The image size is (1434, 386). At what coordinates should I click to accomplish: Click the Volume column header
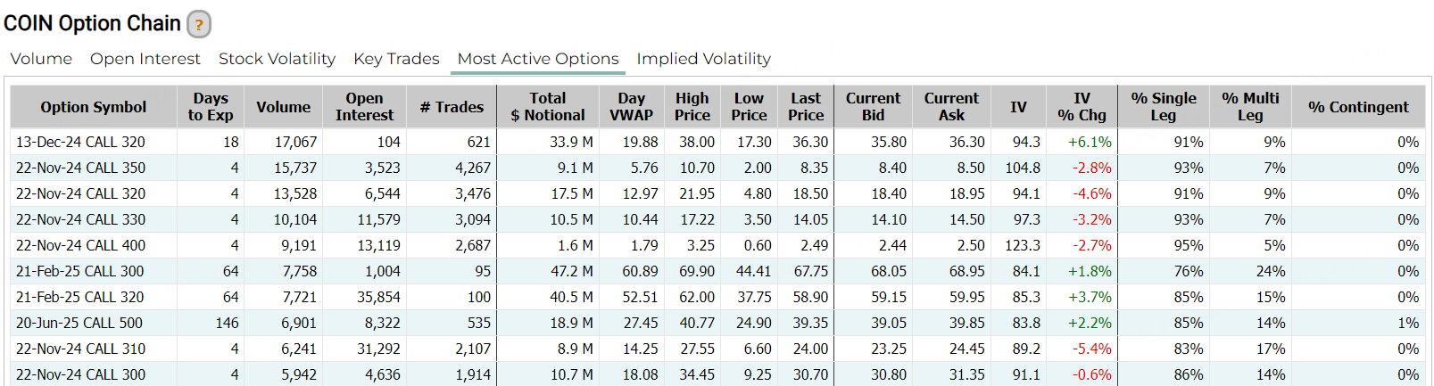pyautogui.click(x=284, y=107)
